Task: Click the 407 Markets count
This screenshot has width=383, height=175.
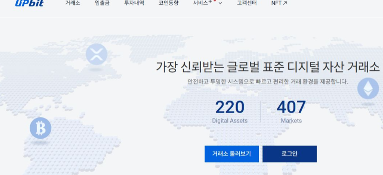Action: tap(291, 112)
